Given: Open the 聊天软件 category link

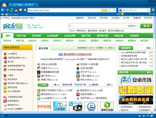Looking at the screenshot, I should click(x=7, y=41).
